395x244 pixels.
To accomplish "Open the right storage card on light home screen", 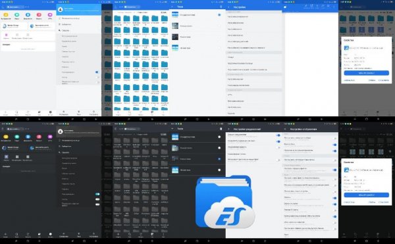I will click(x=42, y=26).
